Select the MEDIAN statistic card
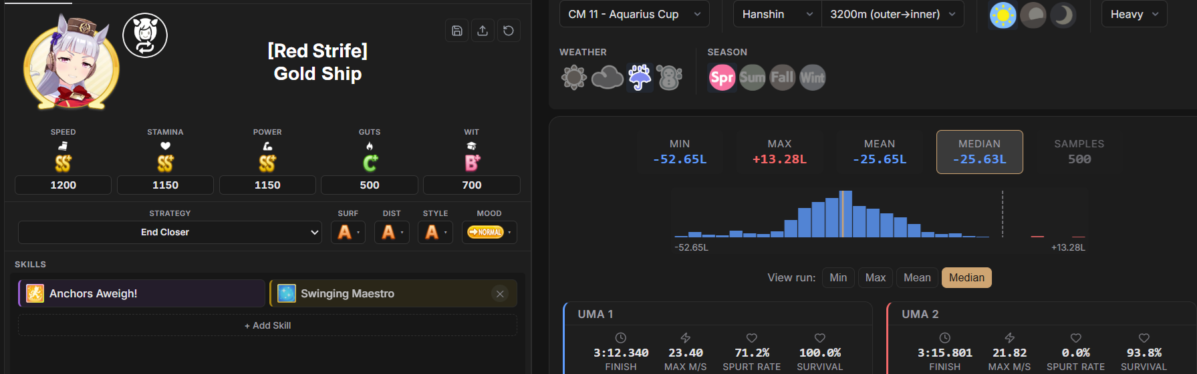The height and width of the screenshot is (374, 1197). 980,152
